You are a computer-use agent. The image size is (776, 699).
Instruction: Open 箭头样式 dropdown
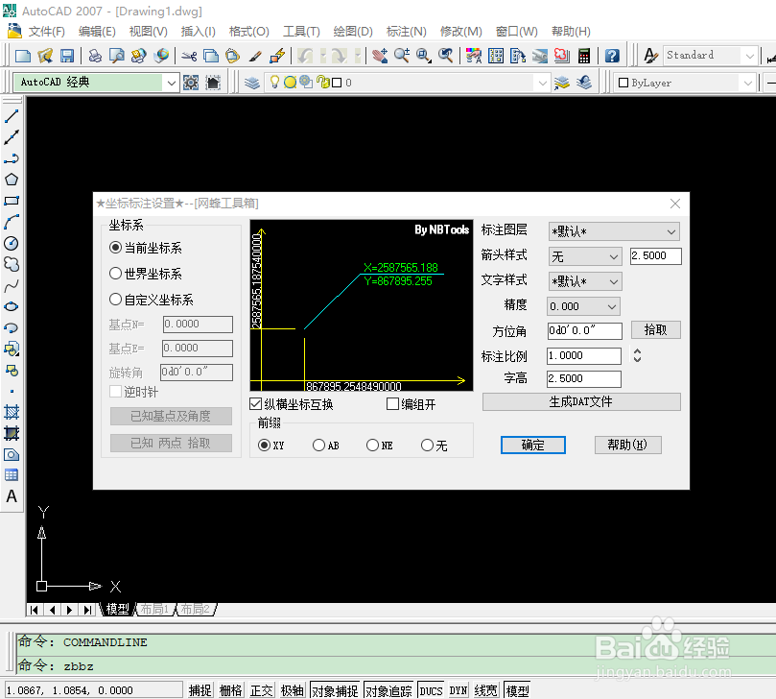tap(585, 256)
